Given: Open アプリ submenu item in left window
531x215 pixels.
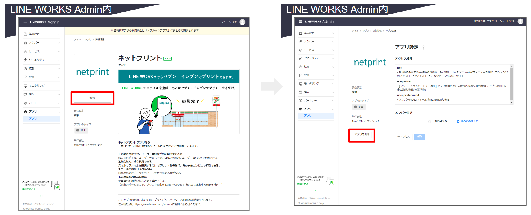Looking at the screenshot, I should pos(41,119).
